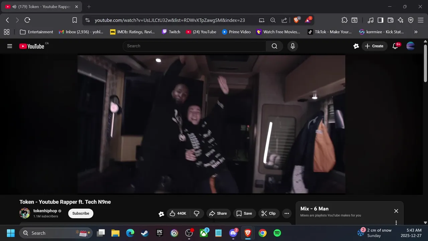The height and width of the screenshot is (241, 428).
Task: Click the sparkle icon left of like button
Action: click(x=161, y=214)
